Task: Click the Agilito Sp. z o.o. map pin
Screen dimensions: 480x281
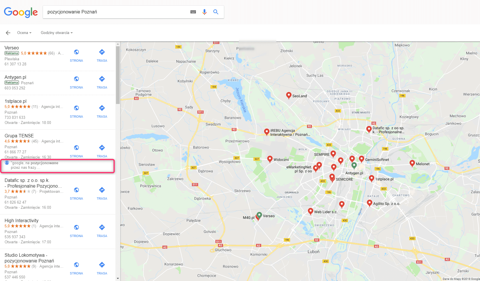Action: coord(369,203)
